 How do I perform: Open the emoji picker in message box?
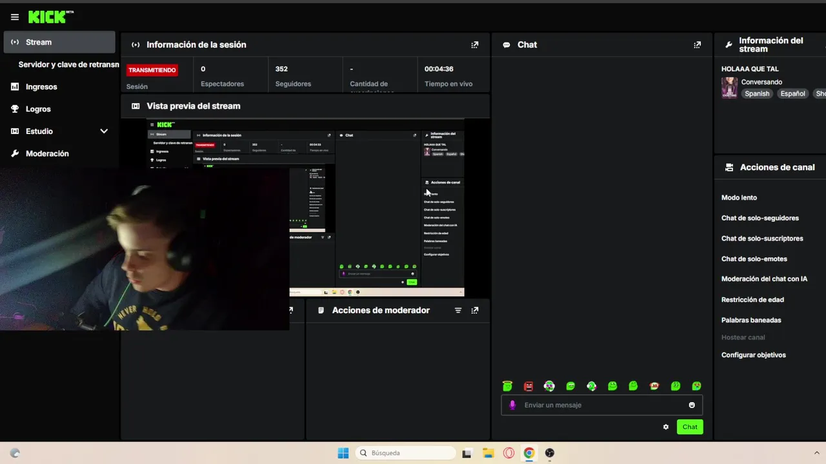click(692, 405)
